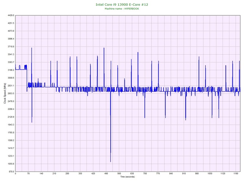This screenshot has height=183, width=244.
Task: Click the x-axis tick label '700'
Action: (145, 174)
